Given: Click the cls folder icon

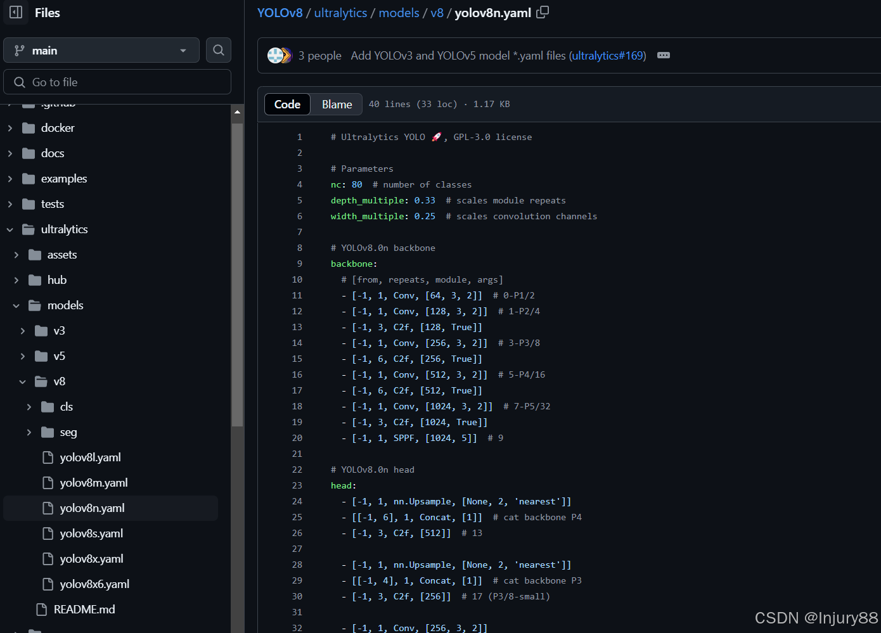Looking at the screenshot, I should click(x=48, y=407).
